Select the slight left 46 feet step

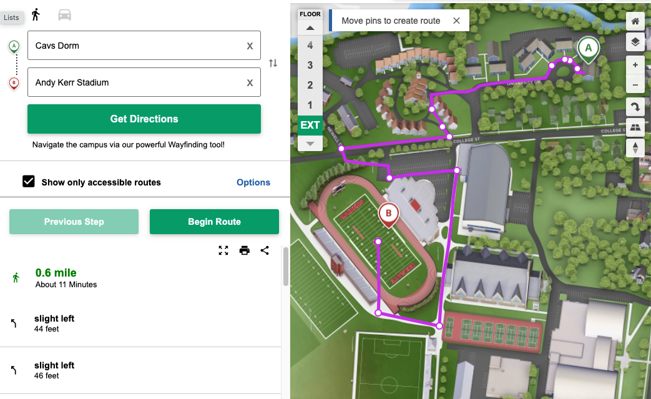[140, 370]
